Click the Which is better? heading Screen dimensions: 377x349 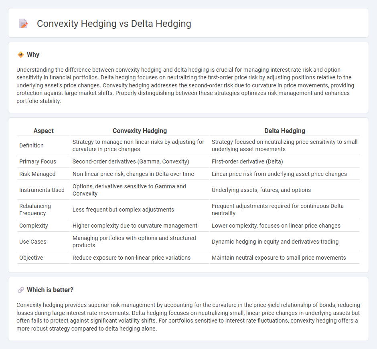point(50,290)
